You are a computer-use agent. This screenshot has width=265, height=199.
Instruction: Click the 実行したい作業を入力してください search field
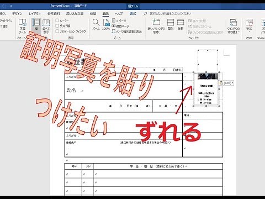pyautogui.click(x=171, y=13)
